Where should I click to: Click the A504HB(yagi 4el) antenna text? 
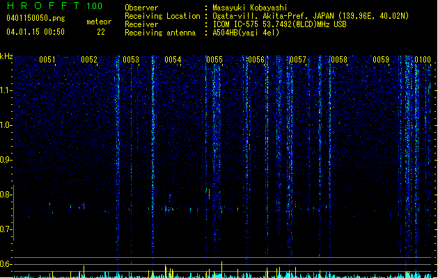(x=246, y=33)
